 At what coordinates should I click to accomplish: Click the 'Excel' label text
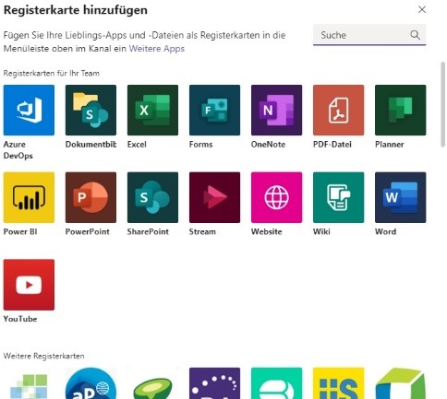point(137,145)
